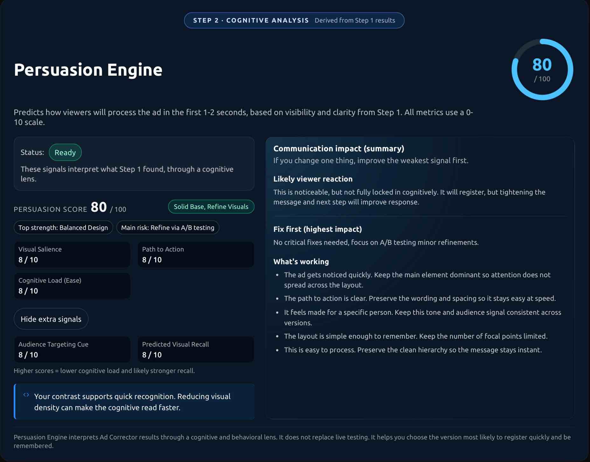
Task: Click the Persuasion Engine title heading
Action: [x=88, y=70]
